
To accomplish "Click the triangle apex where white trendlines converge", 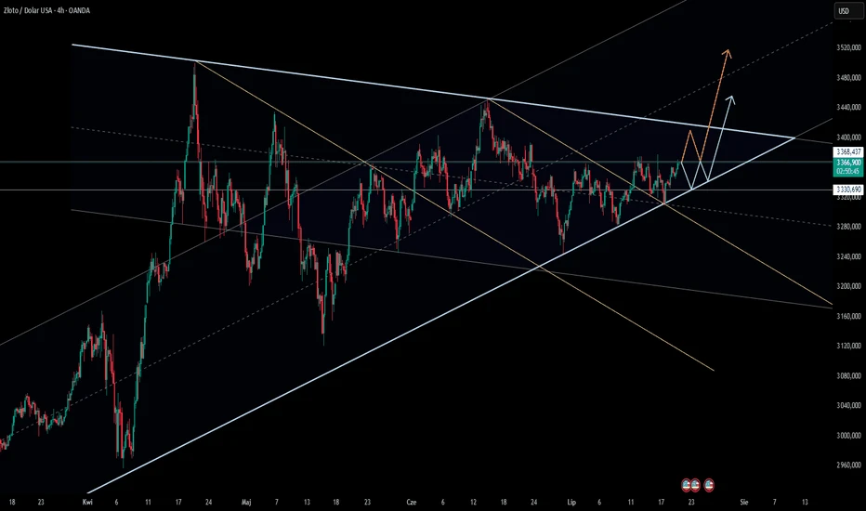I will coord(794,138).
